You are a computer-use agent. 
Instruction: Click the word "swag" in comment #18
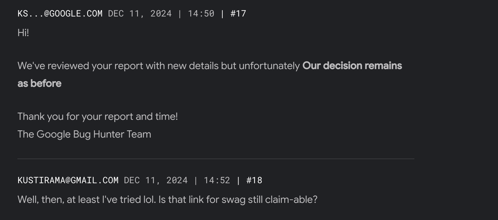[x=233, y=200]
